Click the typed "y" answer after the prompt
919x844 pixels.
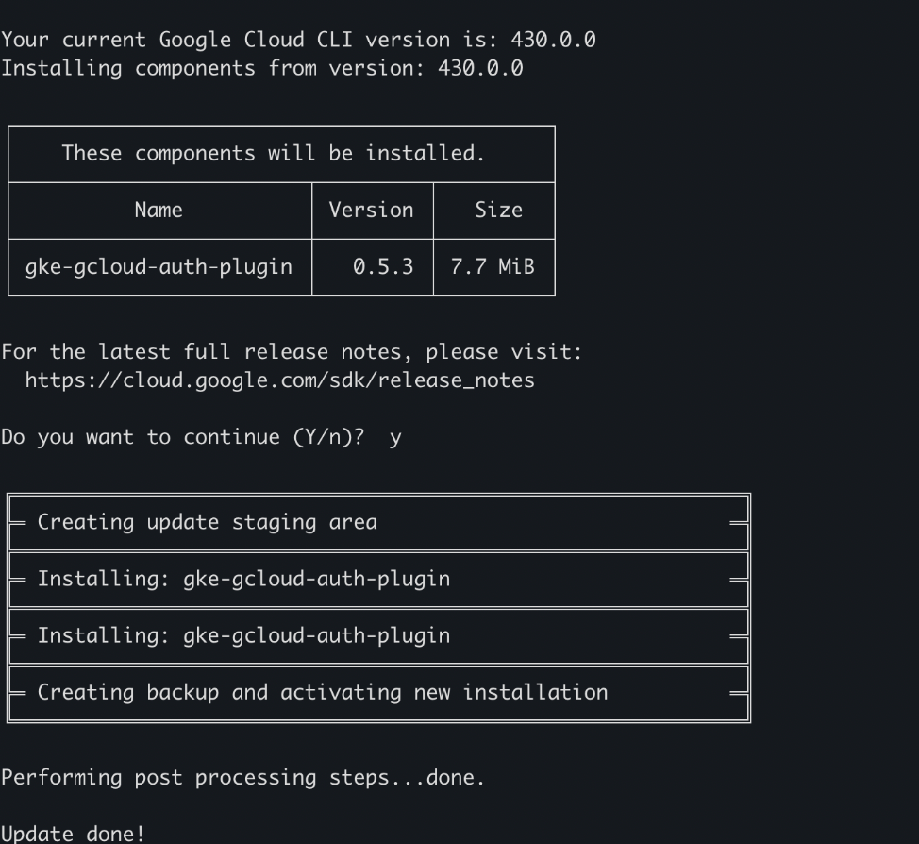(x=394, y=437)
